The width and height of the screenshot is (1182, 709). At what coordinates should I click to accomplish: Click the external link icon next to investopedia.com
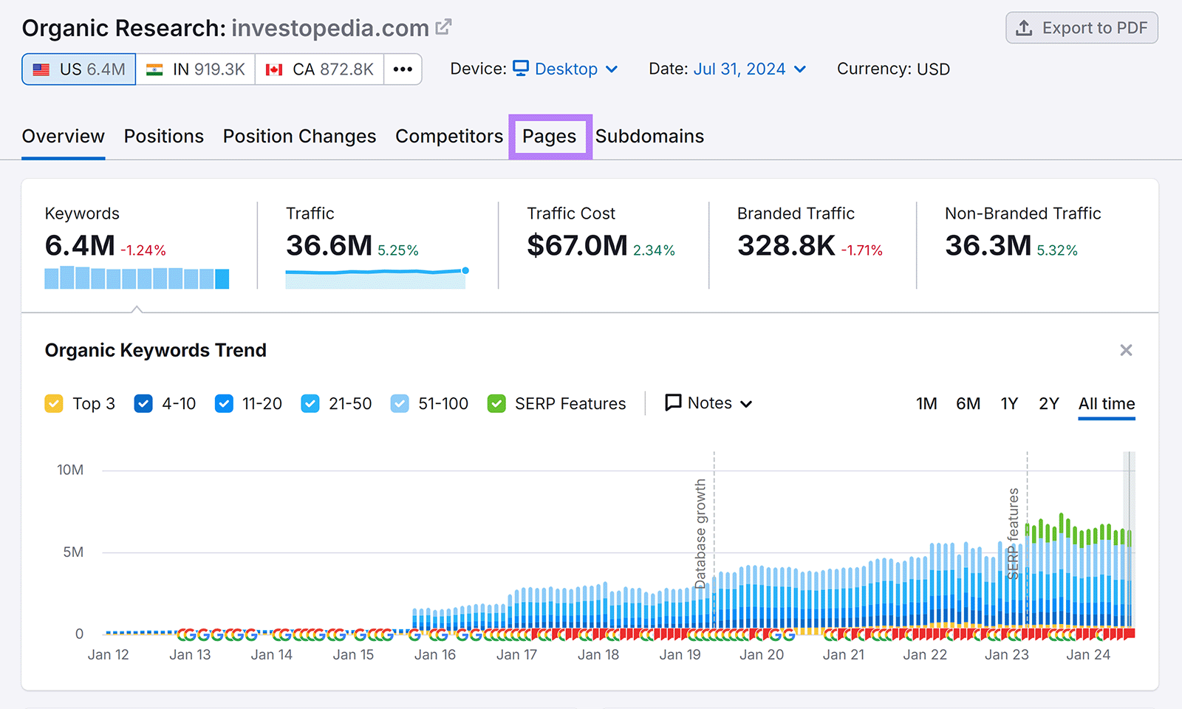(443, 27)
